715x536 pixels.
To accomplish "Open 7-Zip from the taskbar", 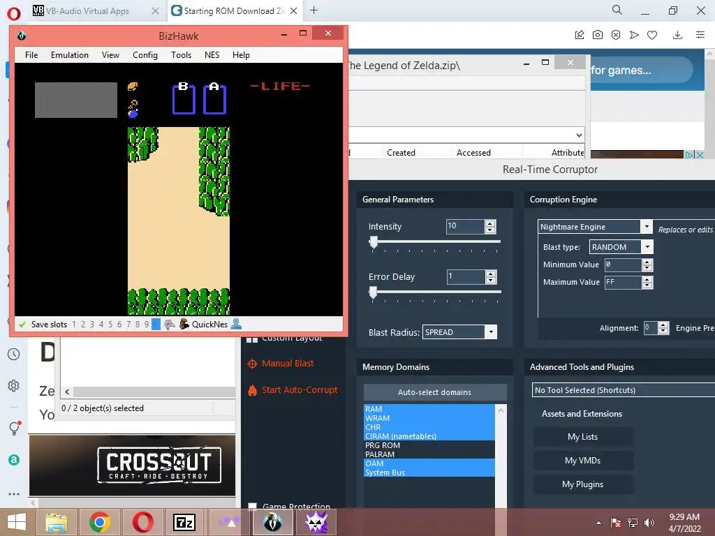I will click(x=184, y=522).
